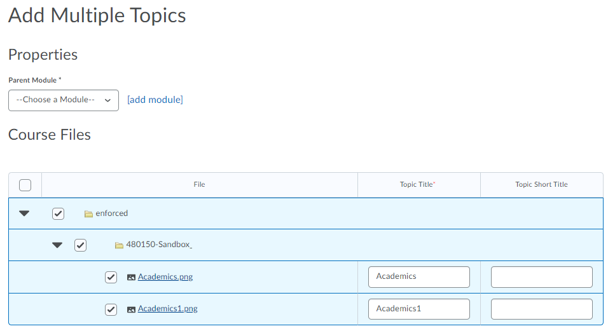Click the Topic Short Title field for Academics.png
608x331 pixels.
click(541, 277)
